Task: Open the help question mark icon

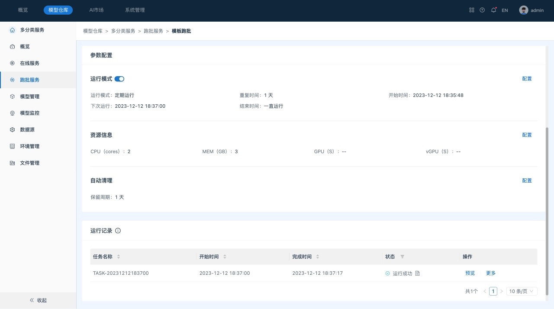Action: coord(482,10)
